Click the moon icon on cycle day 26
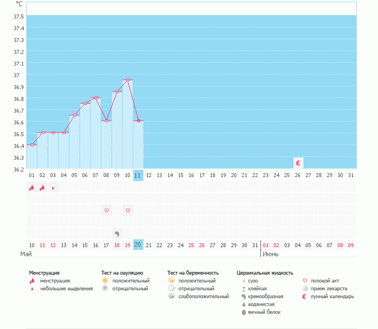Screen dimensions: 378x329 point(298,163)
